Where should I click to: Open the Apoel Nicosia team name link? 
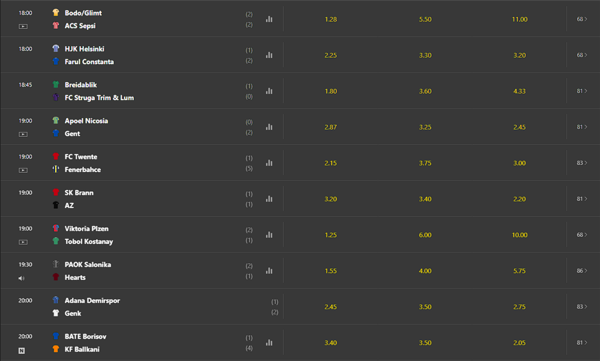(x=86, y=121)
